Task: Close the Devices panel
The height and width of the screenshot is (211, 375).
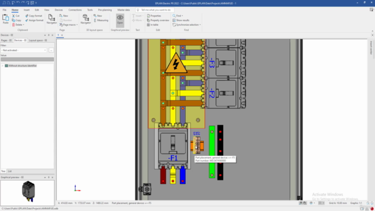Action: pyautogui.click(x=52, y=35)
